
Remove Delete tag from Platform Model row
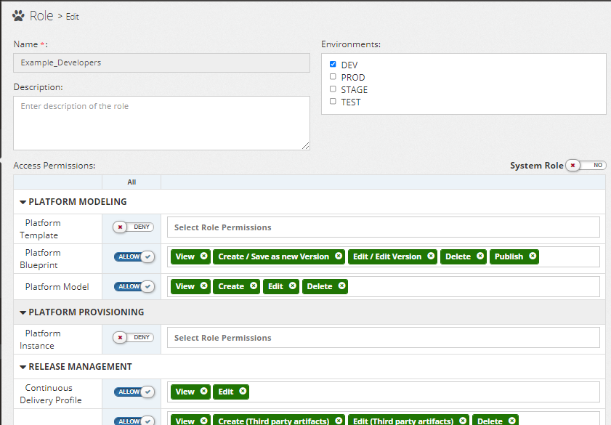(x=341, y=286)
